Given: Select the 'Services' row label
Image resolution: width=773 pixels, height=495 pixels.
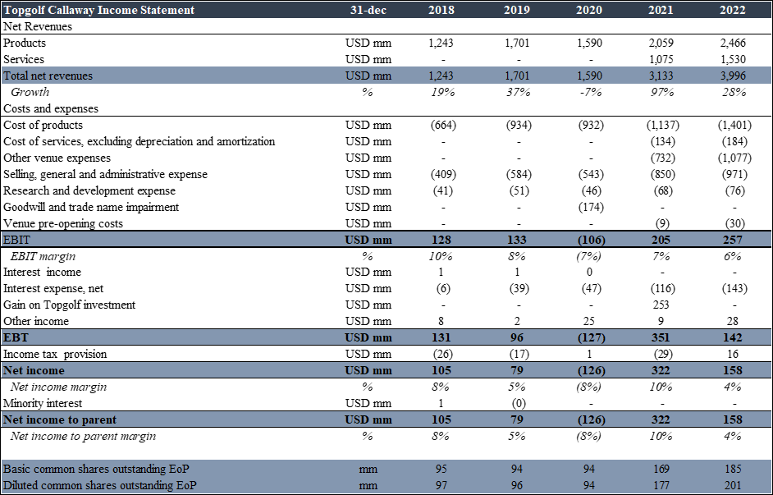Looking at the screenshot, I should click(24, 59).
